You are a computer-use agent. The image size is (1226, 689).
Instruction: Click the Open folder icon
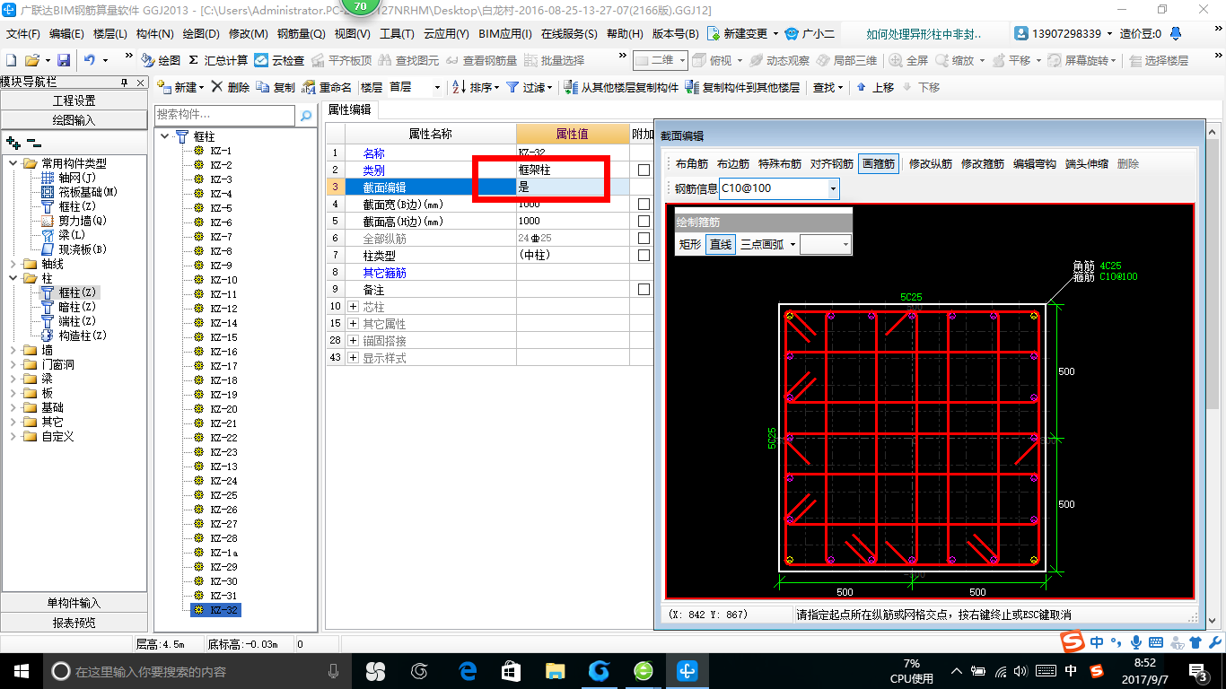click(x=31, y=60)
